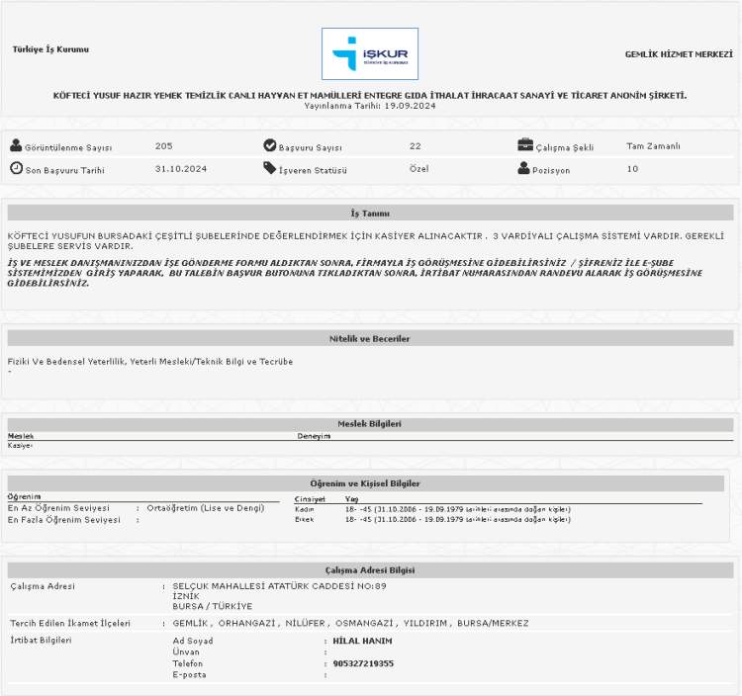Select the Meslek Bilgileri section header
The image size is (742, 696).
point(370,423)
